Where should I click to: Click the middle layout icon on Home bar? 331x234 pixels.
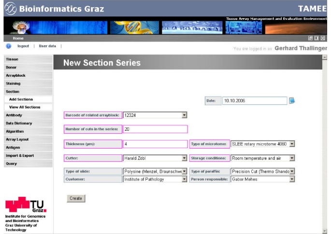[x=317, y=38]
